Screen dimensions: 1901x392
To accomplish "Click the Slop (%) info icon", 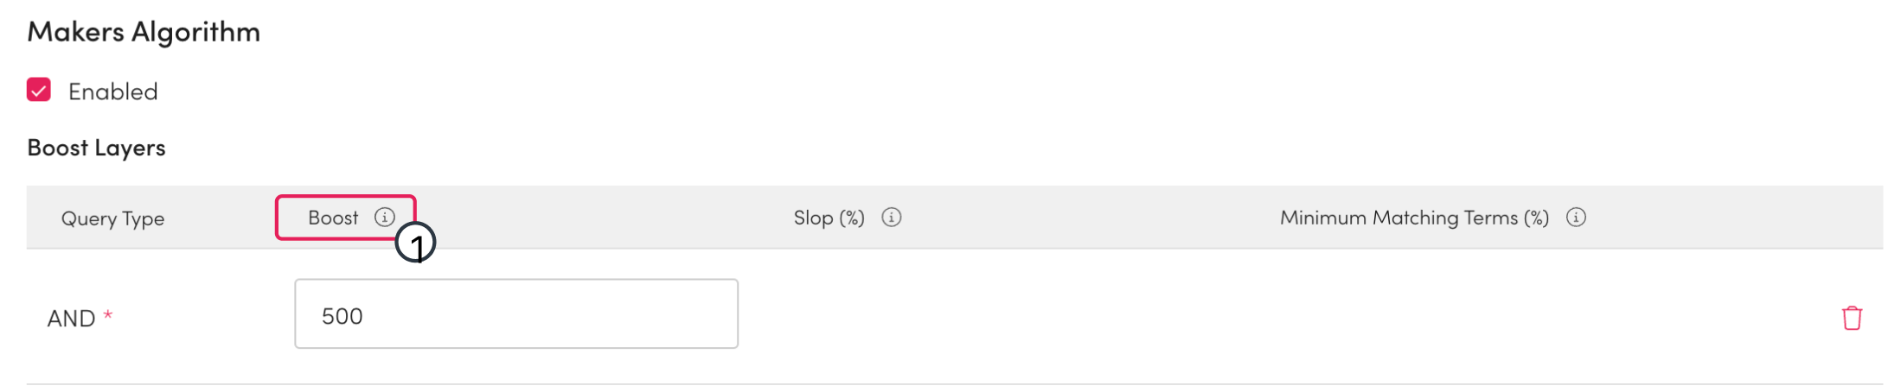I will (x=891, y=218).
